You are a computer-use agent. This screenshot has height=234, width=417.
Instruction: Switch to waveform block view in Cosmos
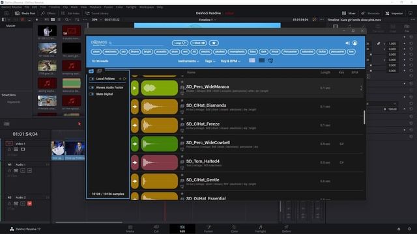(262, 60)
